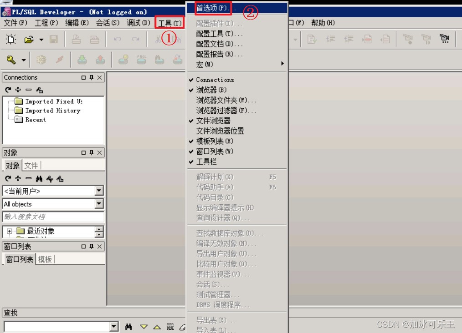Viewport: 462px width, 333px height.
Task: Toggle the 浏览器(B) checked menu item
Action: (211, 90)
